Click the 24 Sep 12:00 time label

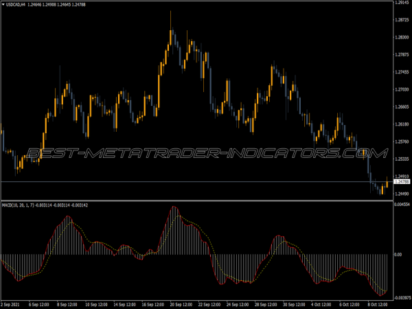coord(238,304)
